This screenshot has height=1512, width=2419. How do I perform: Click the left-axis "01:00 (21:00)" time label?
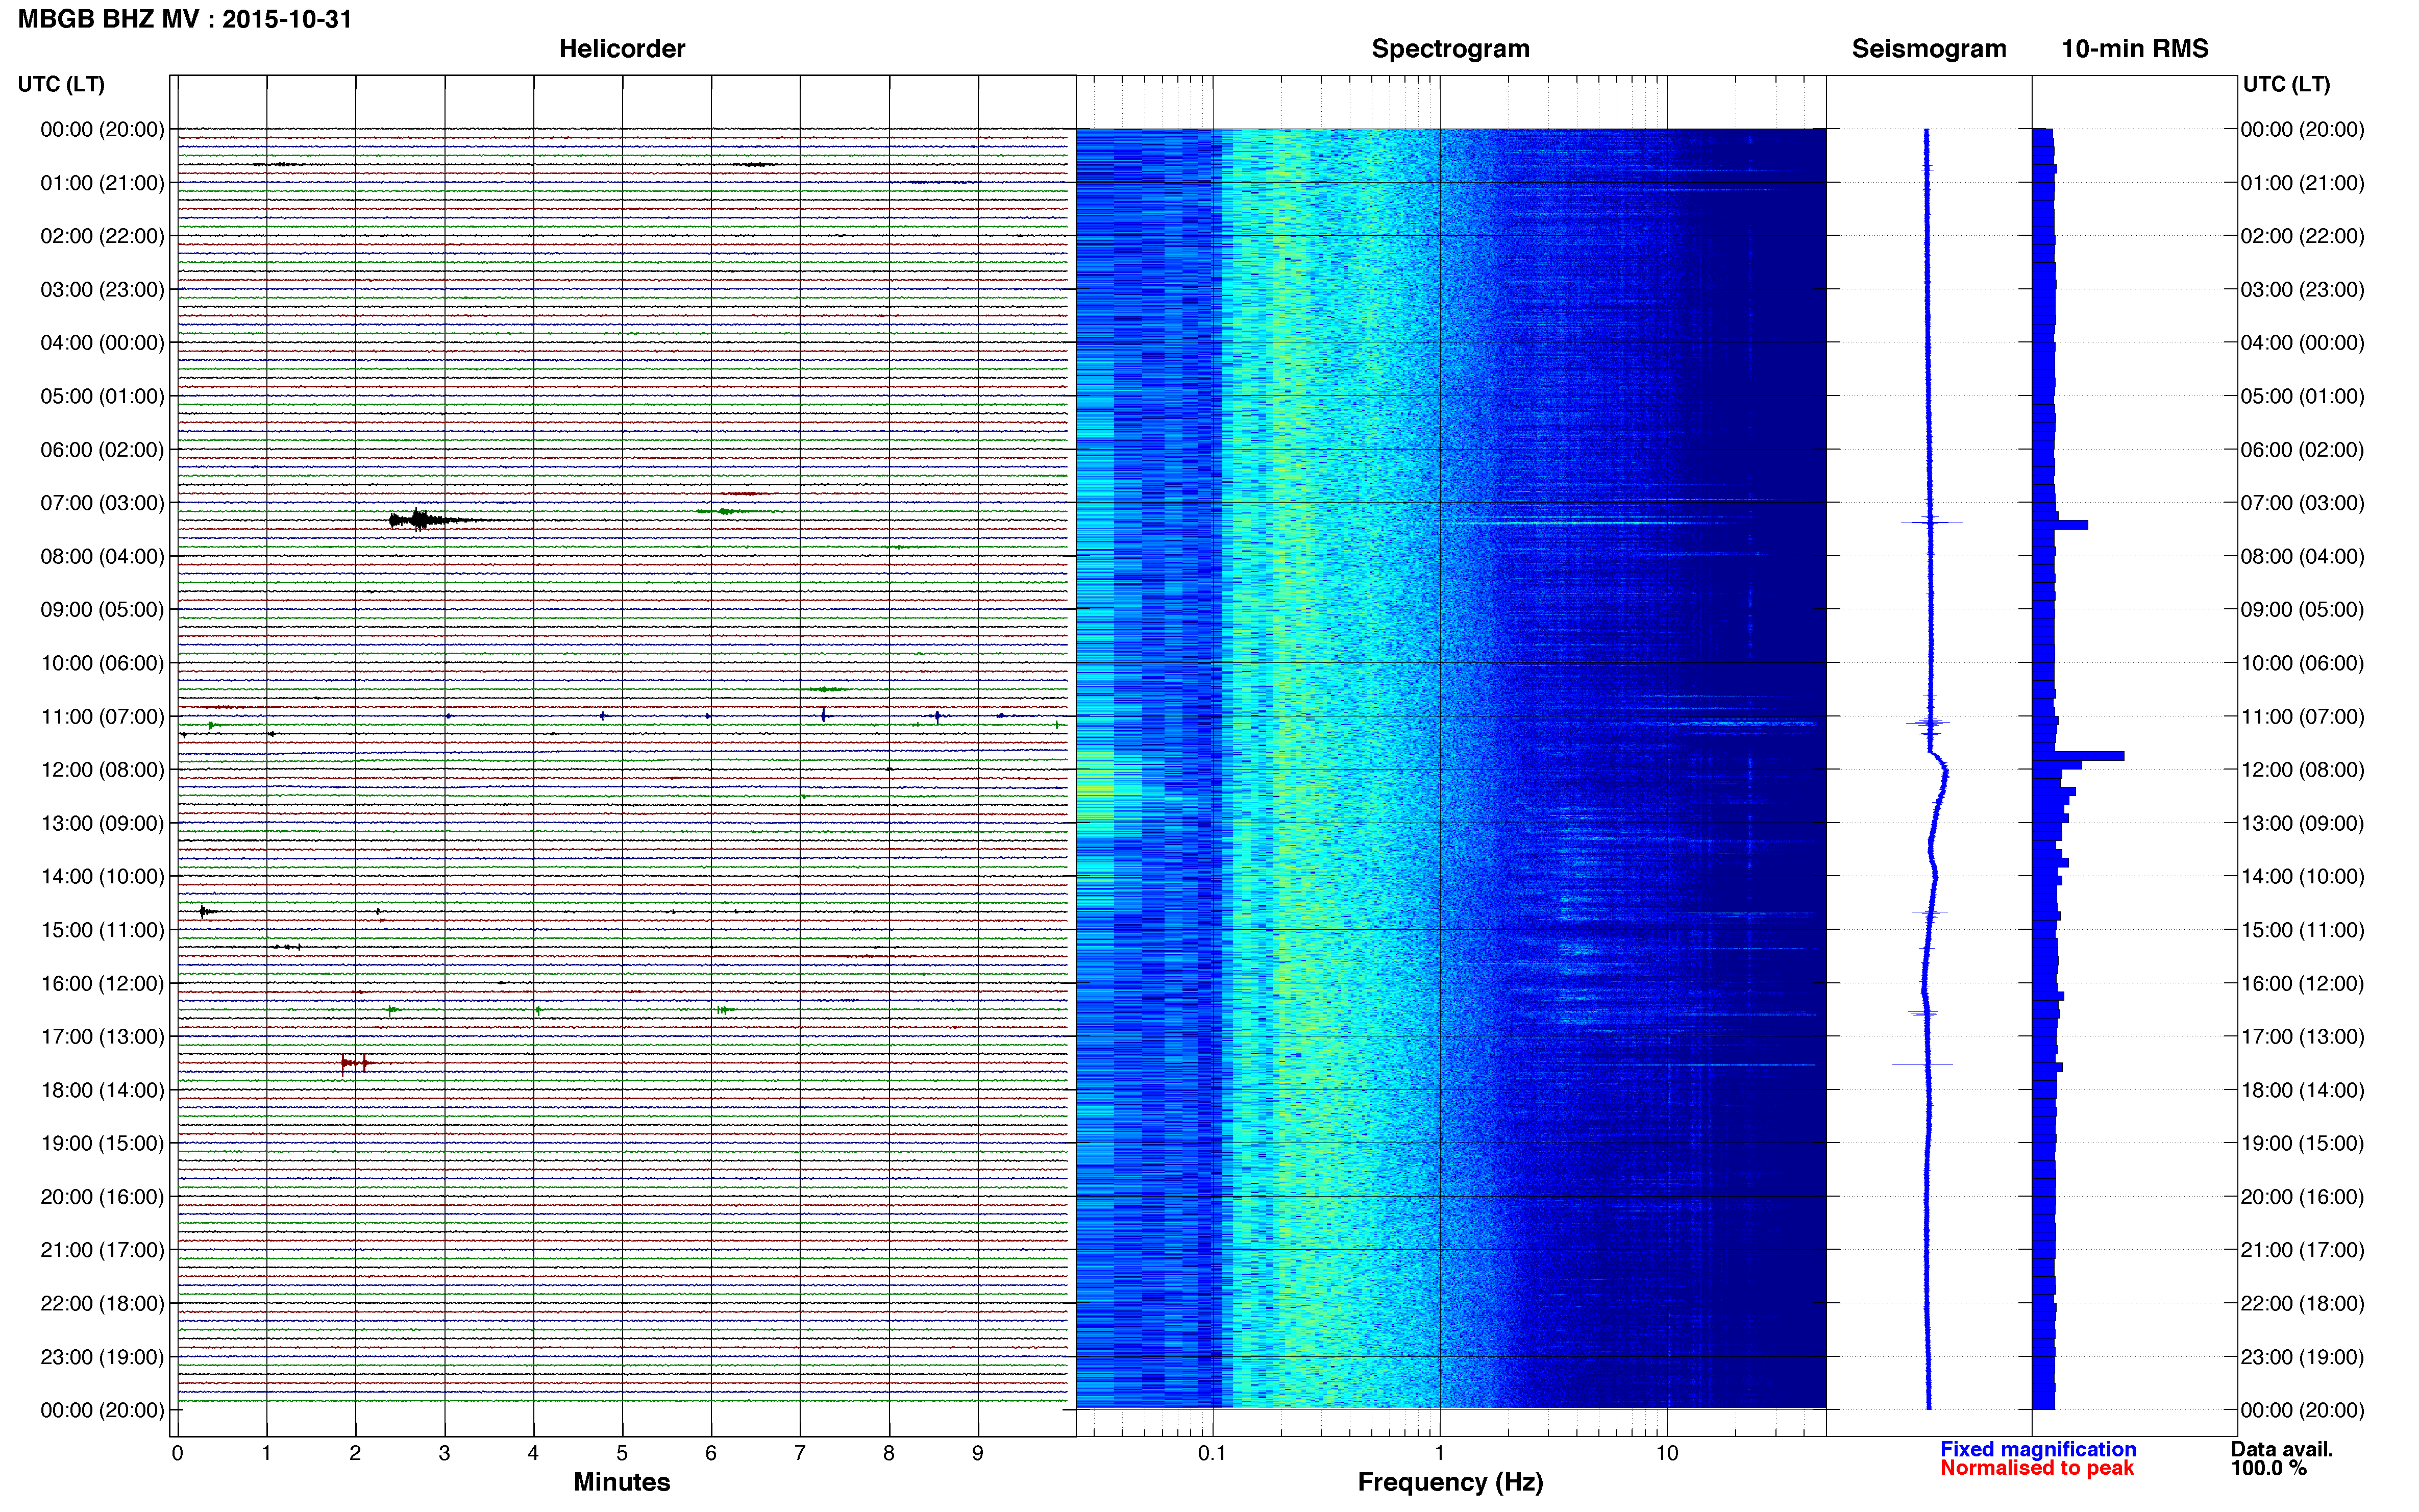coord(102,183)
